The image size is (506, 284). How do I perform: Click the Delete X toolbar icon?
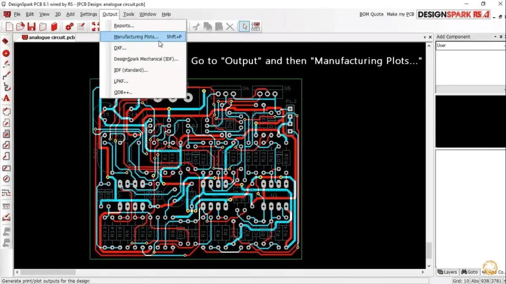point(230,27)
